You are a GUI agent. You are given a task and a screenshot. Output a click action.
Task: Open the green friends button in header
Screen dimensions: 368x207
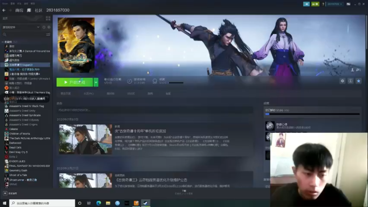click(x=315, y=4)
